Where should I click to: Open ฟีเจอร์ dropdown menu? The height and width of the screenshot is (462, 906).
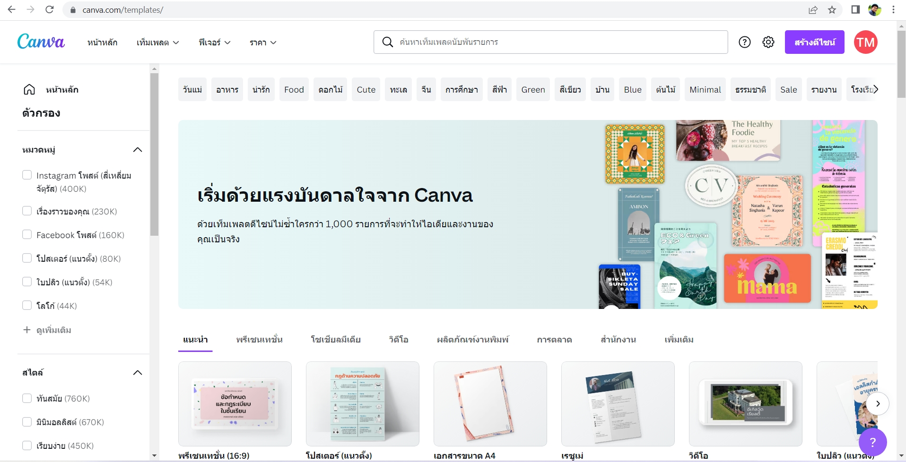(x=214, y=43)
